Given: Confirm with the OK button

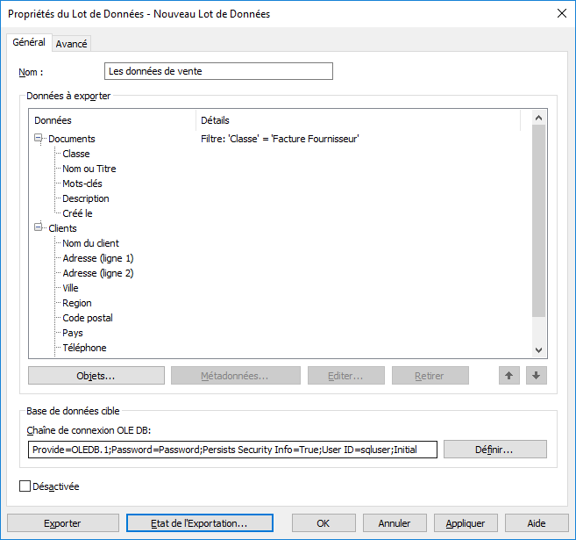Looking at the screenshot, I should pos(323,523).
